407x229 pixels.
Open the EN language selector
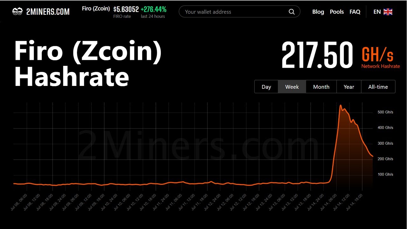coord(377,12)
